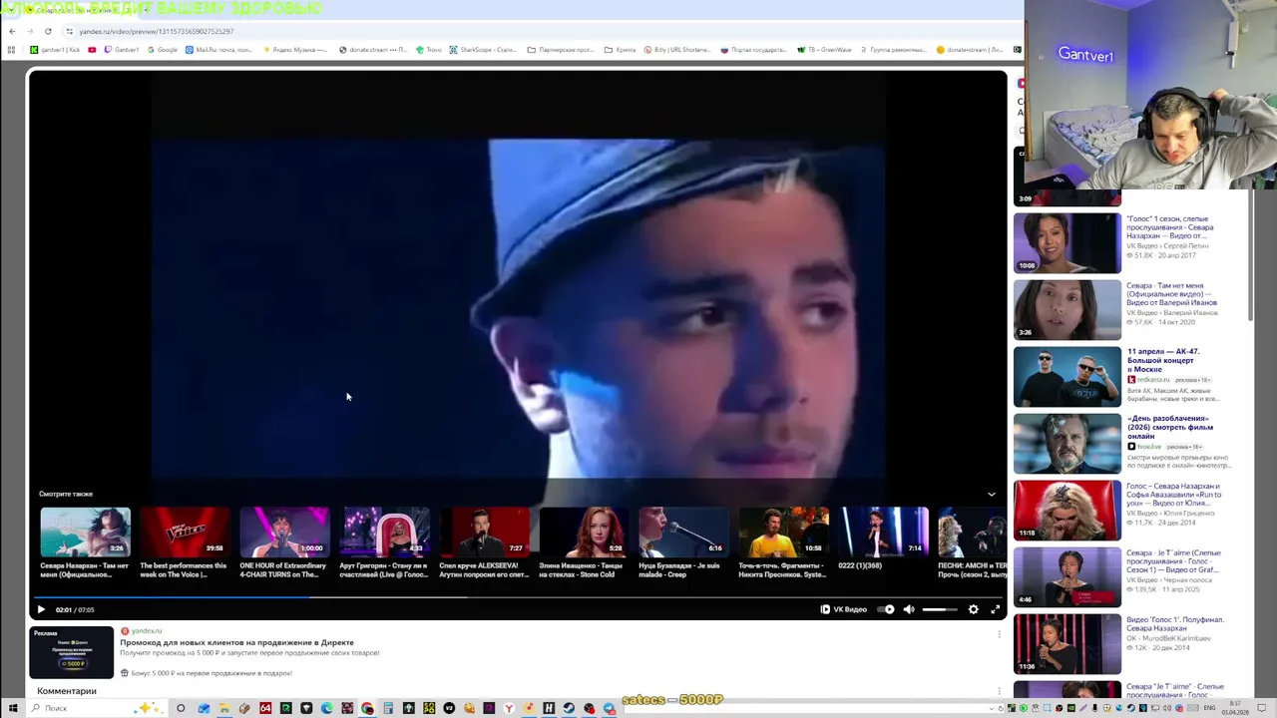Open suggested video Нуца Бузаладзе - Je suis malade
This screenshot has height=718, width=1277.
point(683,543)
